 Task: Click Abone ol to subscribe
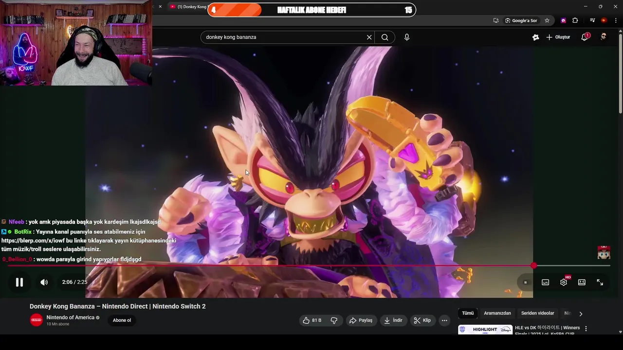(x=122, y=320)
